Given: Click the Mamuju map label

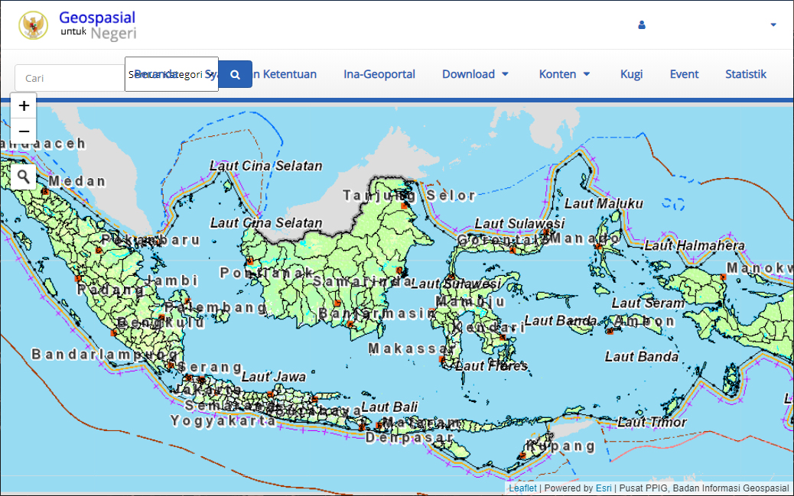Looking at the screenshot, I should point(470,302).
